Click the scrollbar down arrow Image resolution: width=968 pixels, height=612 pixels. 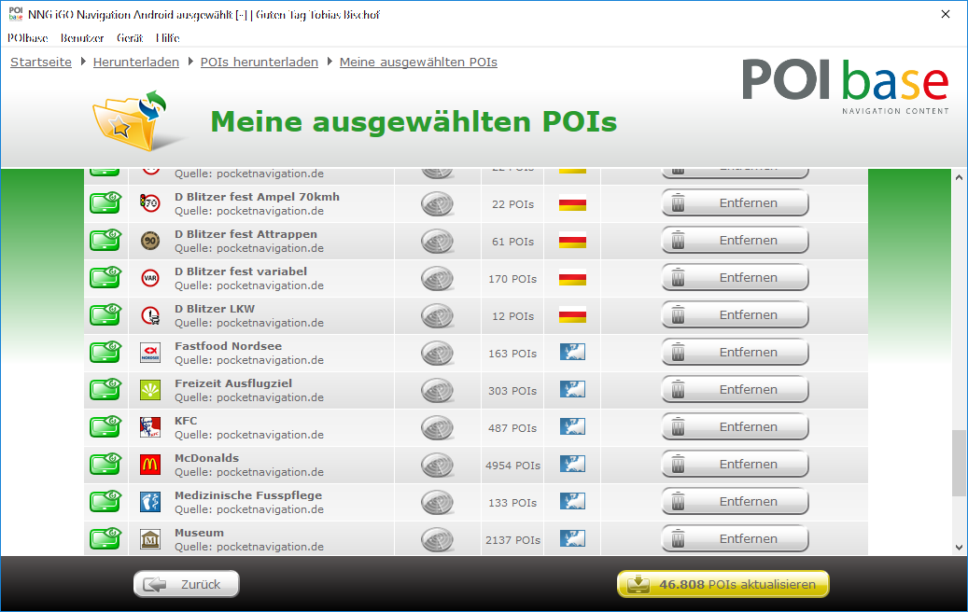[959, 547]
